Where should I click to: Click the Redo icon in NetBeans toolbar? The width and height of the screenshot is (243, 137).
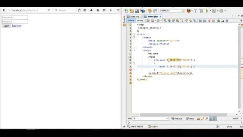155,11
